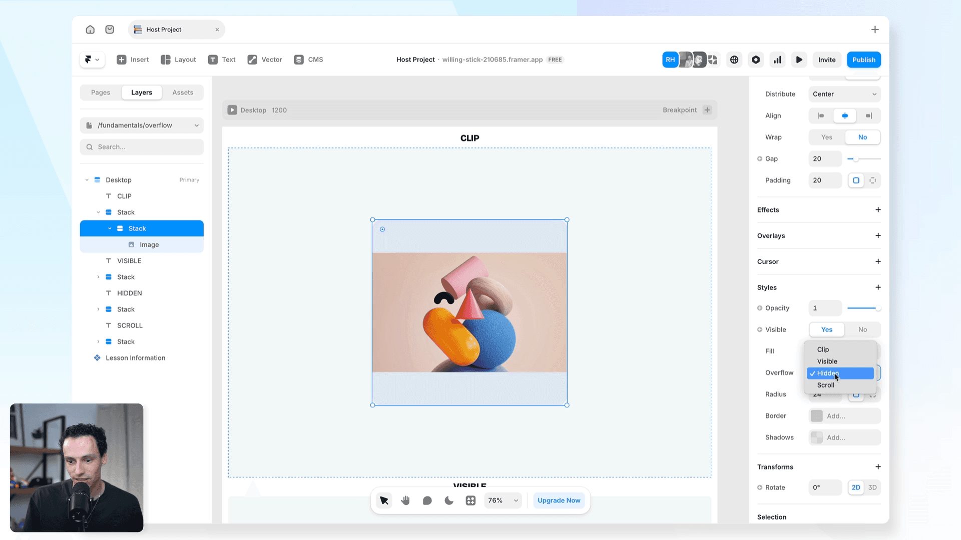Add a Breakpoint with plus icon

707,110
